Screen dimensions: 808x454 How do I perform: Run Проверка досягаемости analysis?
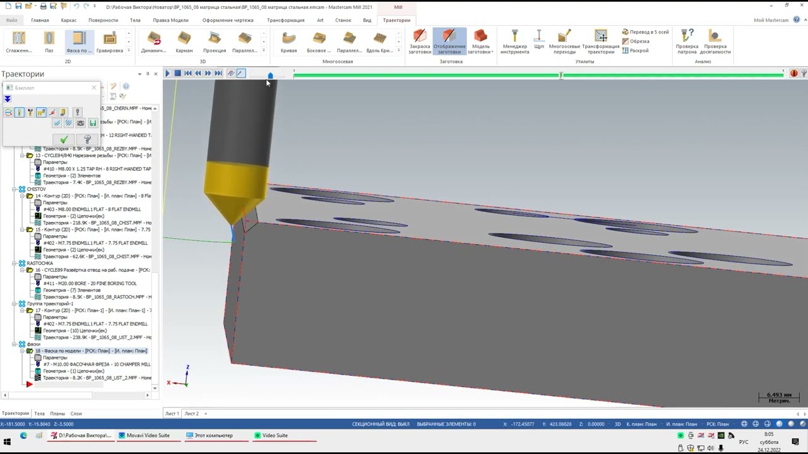click(x=715, y=42)
